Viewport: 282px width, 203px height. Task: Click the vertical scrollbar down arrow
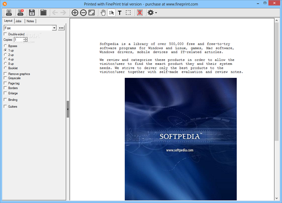pyautogui.click(x=276, y=198)
